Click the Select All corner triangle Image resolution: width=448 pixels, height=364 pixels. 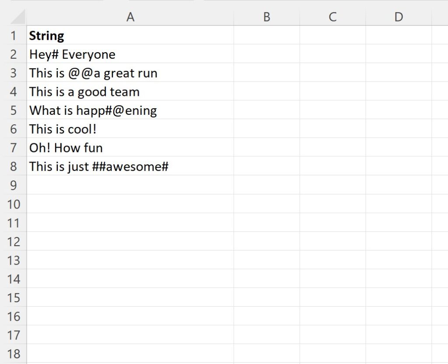click(17, 17)
